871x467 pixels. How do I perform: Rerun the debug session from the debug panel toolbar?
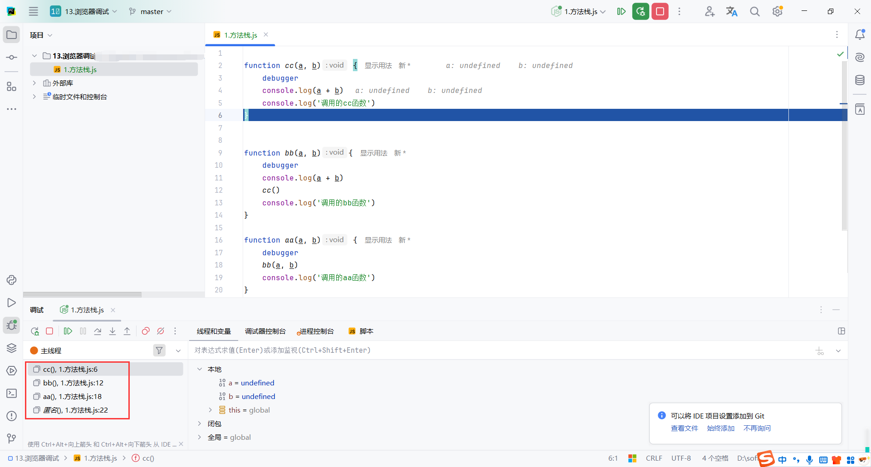(35, 331)
